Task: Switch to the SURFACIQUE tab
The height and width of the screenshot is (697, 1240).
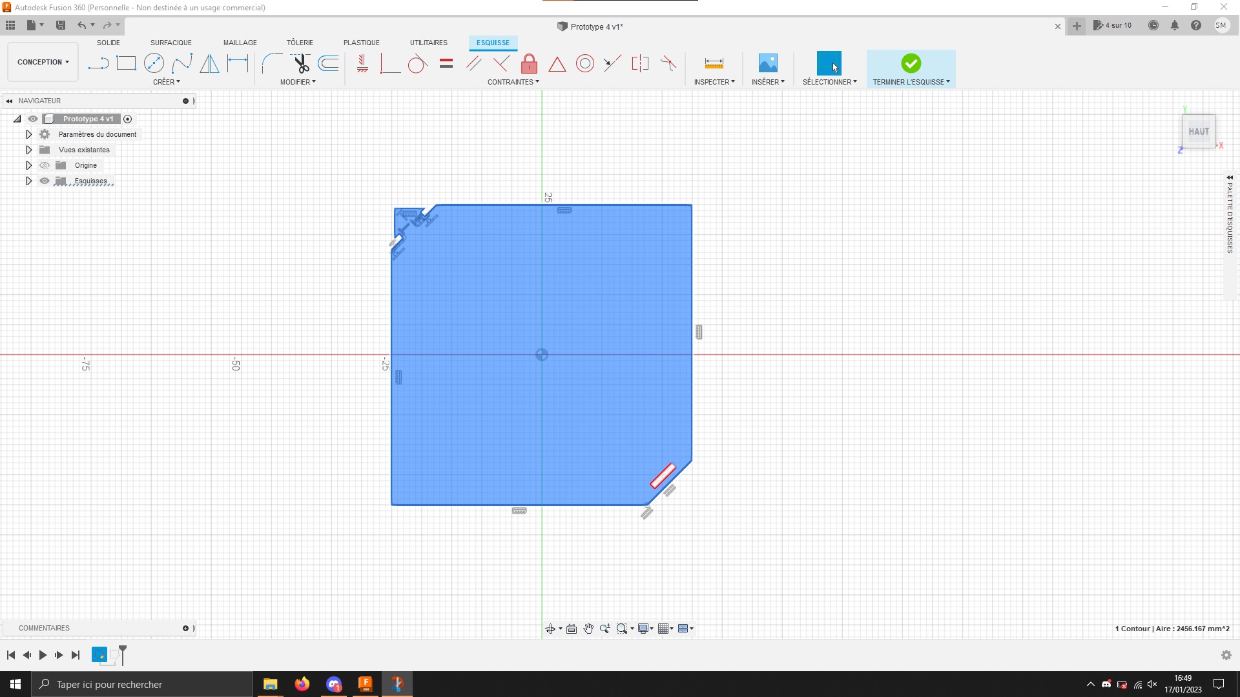Action: tap(171, 43)
